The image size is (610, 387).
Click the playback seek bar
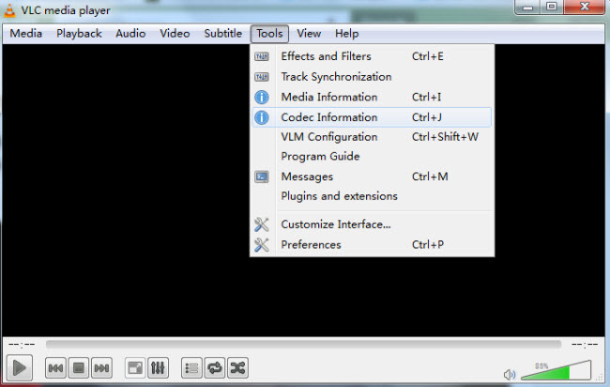click(x=303, y=344)
